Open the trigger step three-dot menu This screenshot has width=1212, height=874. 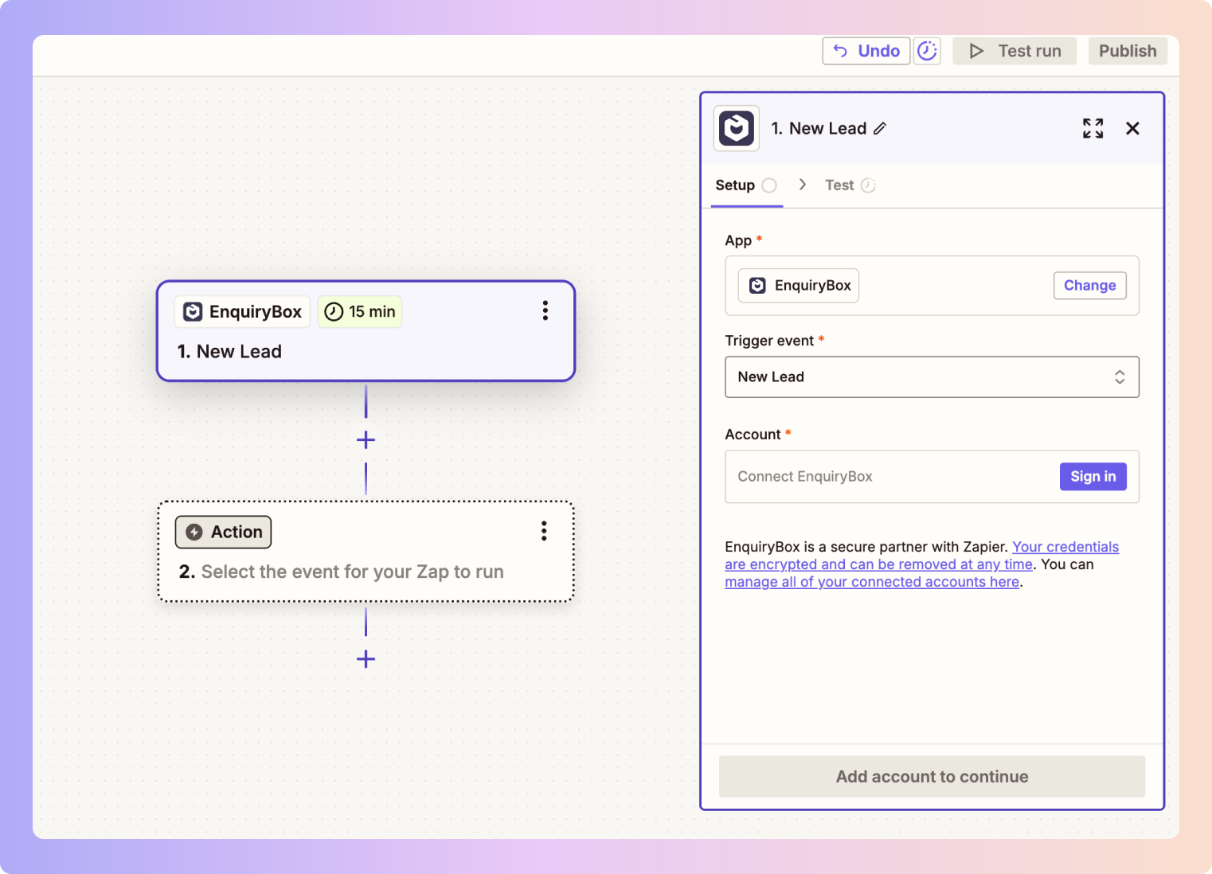(x=545, y=310)
